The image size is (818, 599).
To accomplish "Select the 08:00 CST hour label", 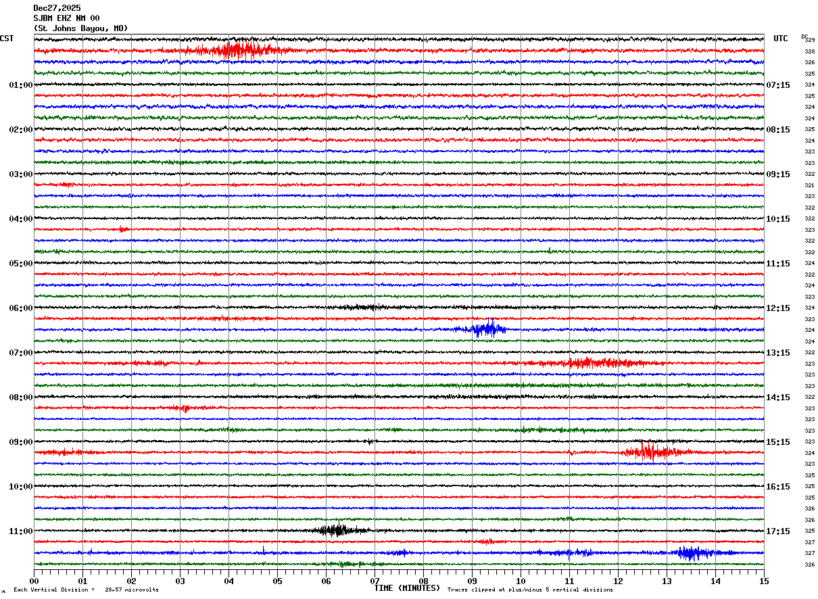I will pyautogui.click(x=21, y=398).
